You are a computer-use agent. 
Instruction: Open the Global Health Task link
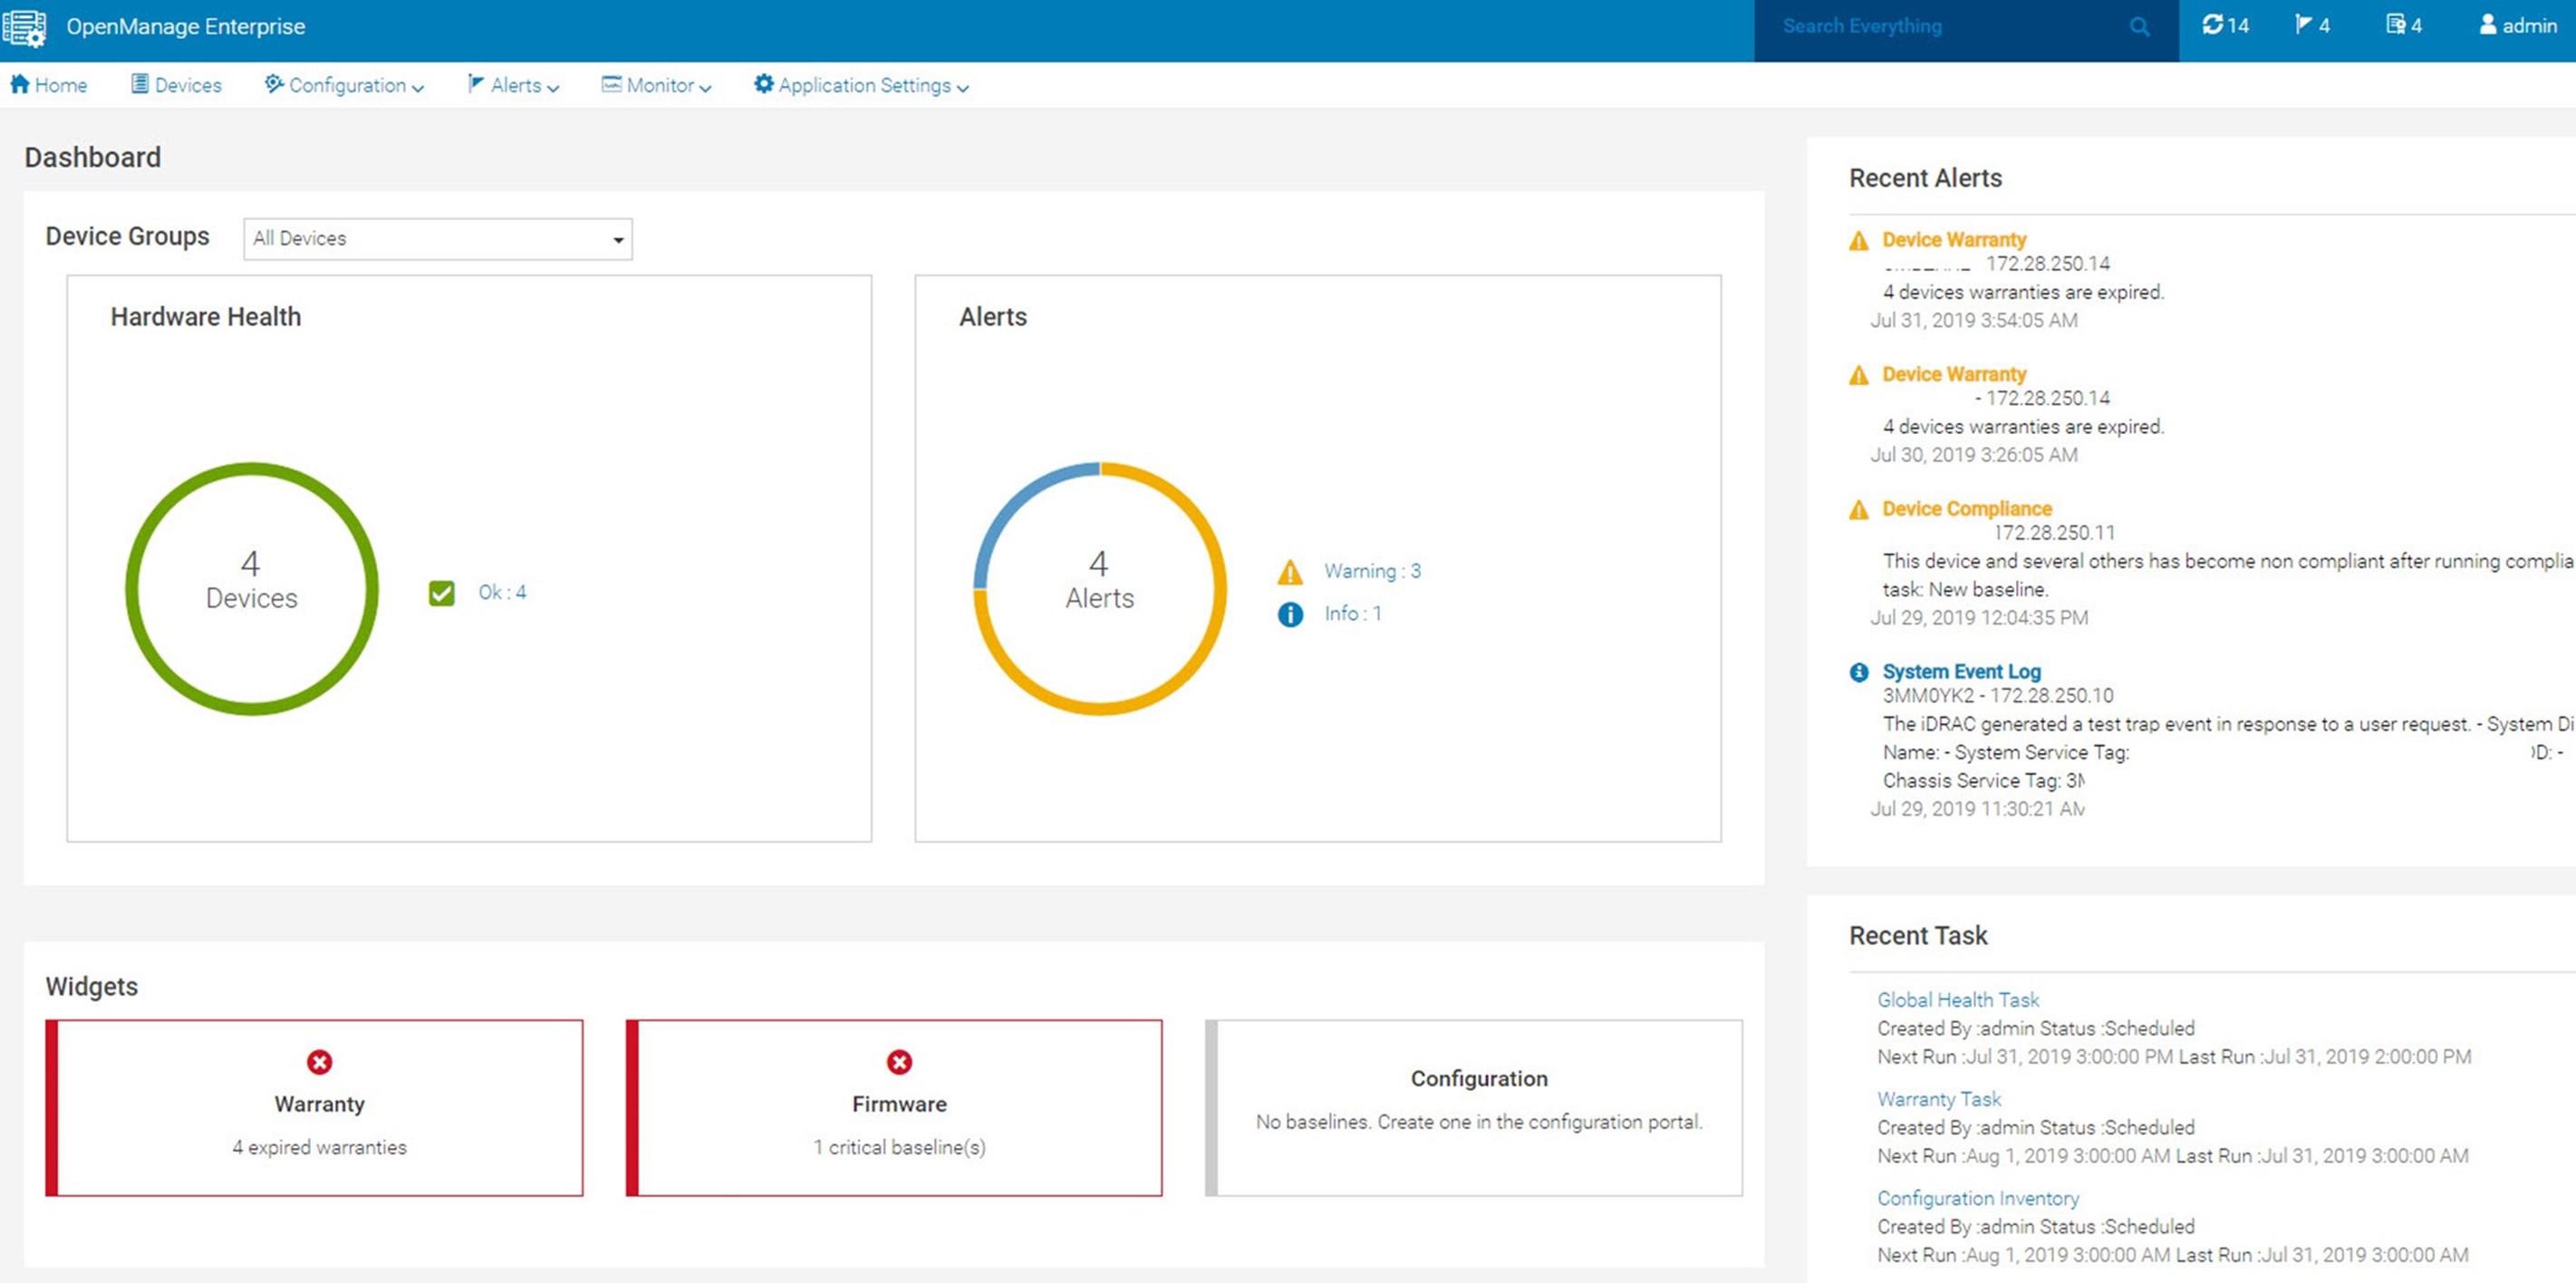pyautogui.click(x=1957, y=999)
